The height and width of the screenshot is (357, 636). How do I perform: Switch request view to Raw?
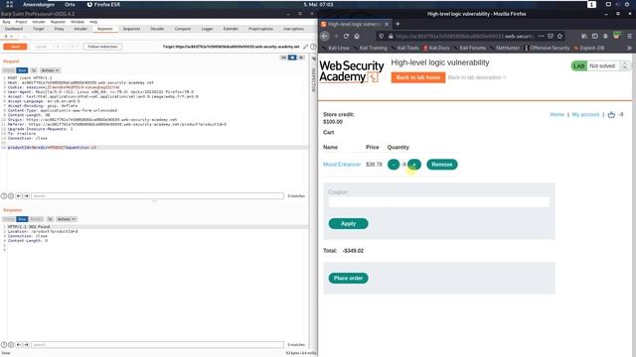[22, 70]
